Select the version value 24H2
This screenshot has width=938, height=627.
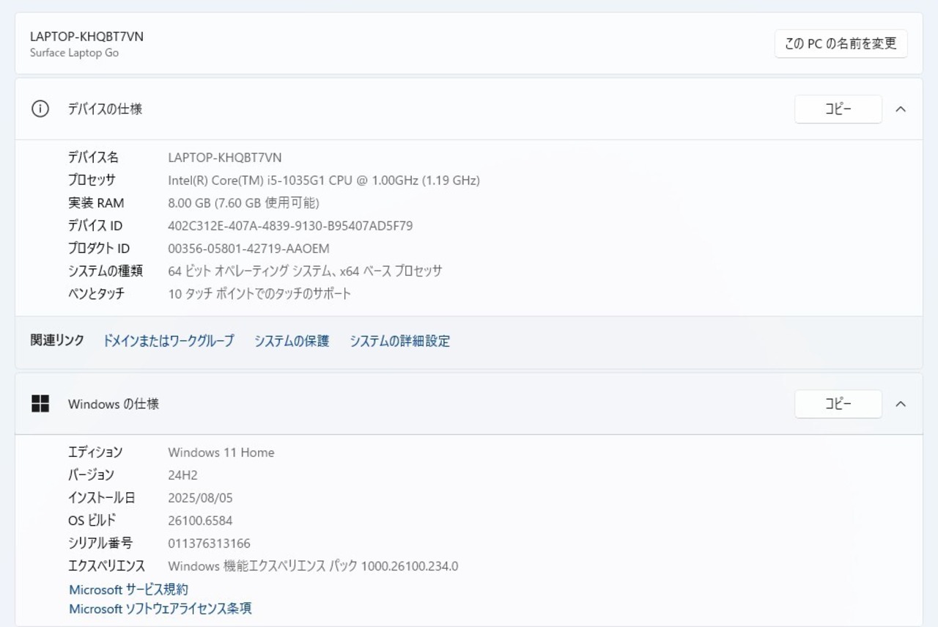[182, 474]
